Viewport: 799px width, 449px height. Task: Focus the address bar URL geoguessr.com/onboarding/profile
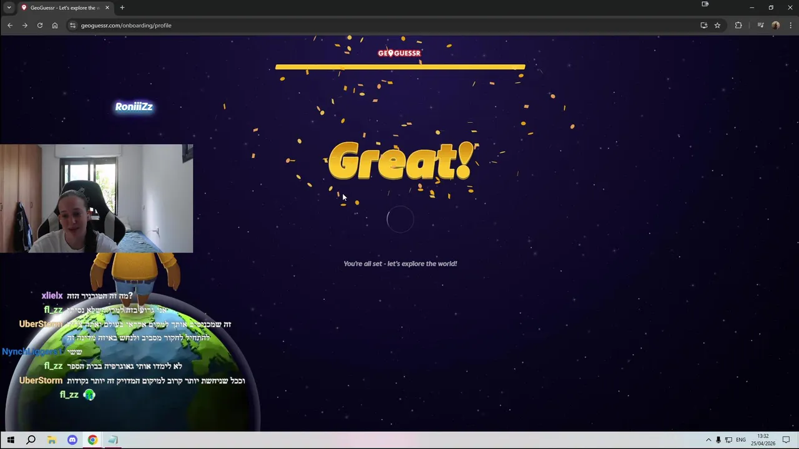point(126,26)
